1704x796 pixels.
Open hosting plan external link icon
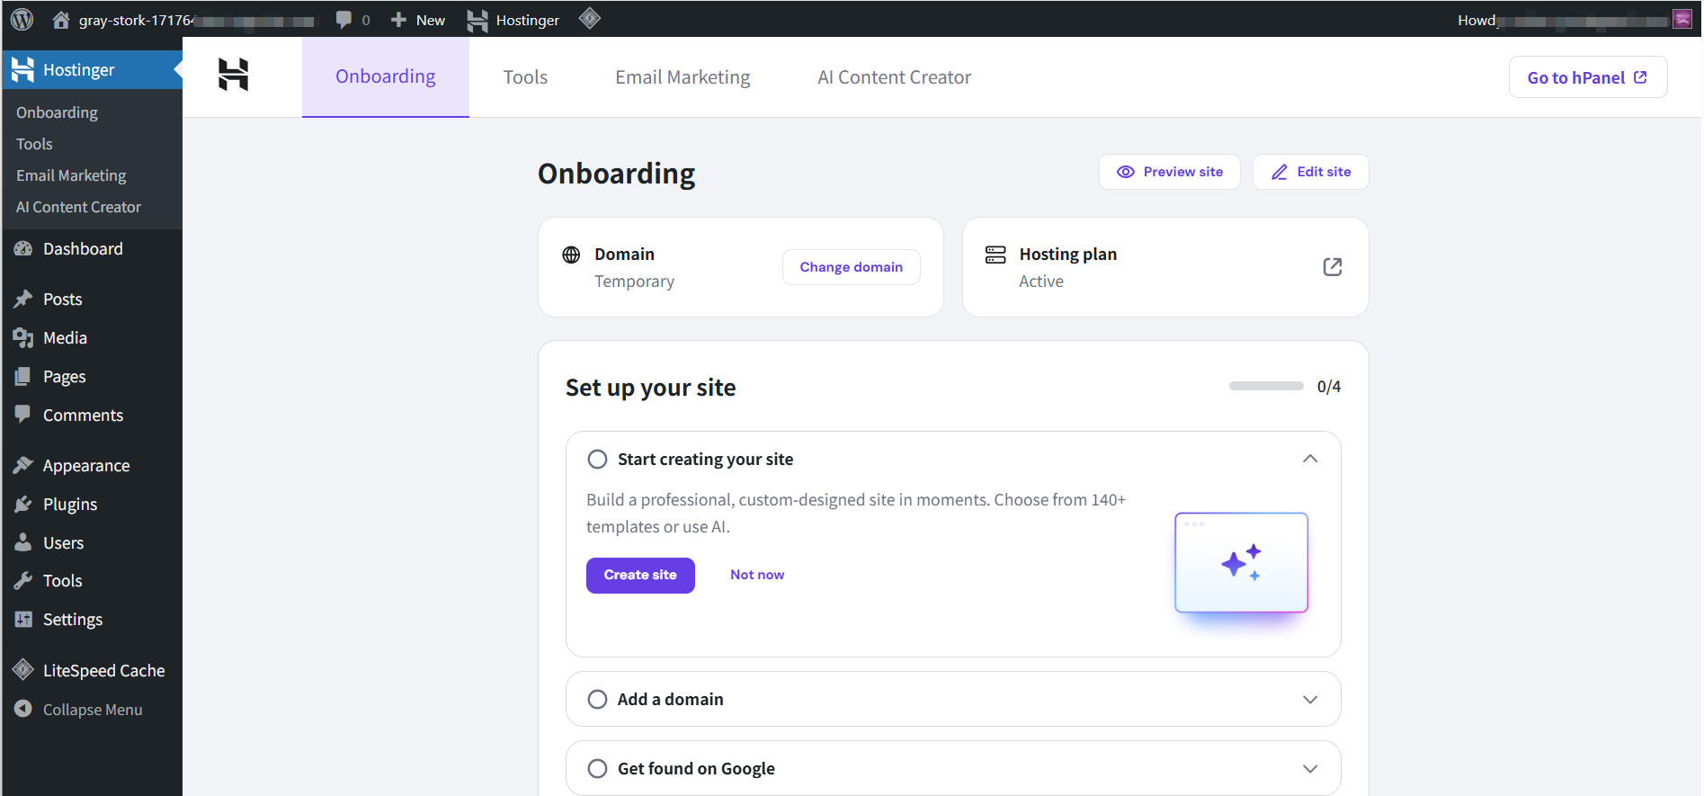tap(1332, 267)
